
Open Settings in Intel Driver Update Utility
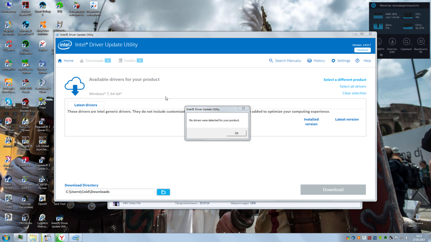340,61
